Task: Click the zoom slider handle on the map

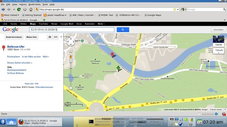Action: tap(71, 67)
